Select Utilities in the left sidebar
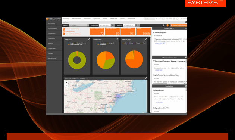Screen dimensions: 235x140 point(54,53)
